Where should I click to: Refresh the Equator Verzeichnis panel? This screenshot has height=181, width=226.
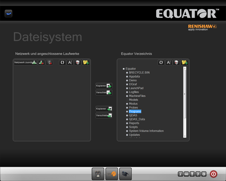coord(161,62)
